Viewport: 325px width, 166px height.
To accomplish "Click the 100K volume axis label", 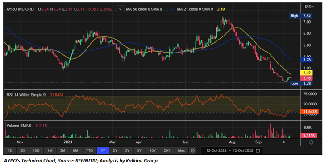I will pyautogui.click(x=308, y=127).
